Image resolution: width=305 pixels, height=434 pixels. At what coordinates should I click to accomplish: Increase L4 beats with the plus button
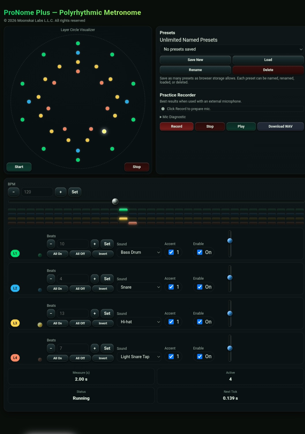coord(95,348)
